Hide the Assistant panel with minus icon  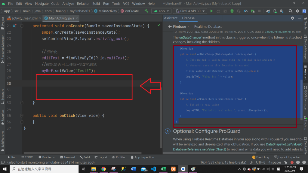299,18
